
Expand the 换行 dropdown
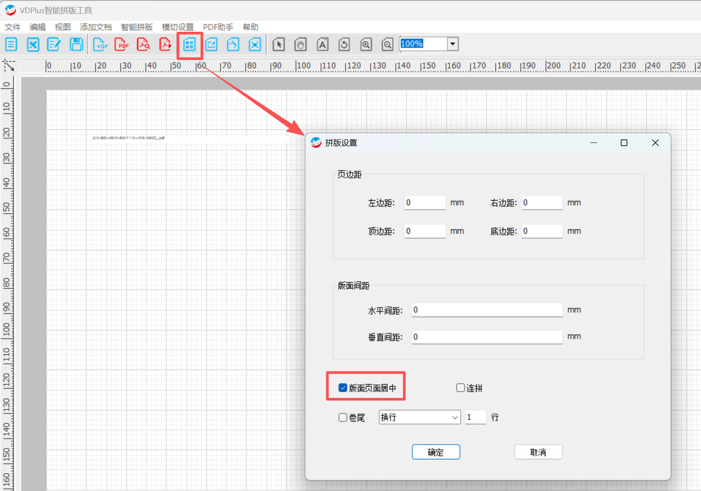455,417
